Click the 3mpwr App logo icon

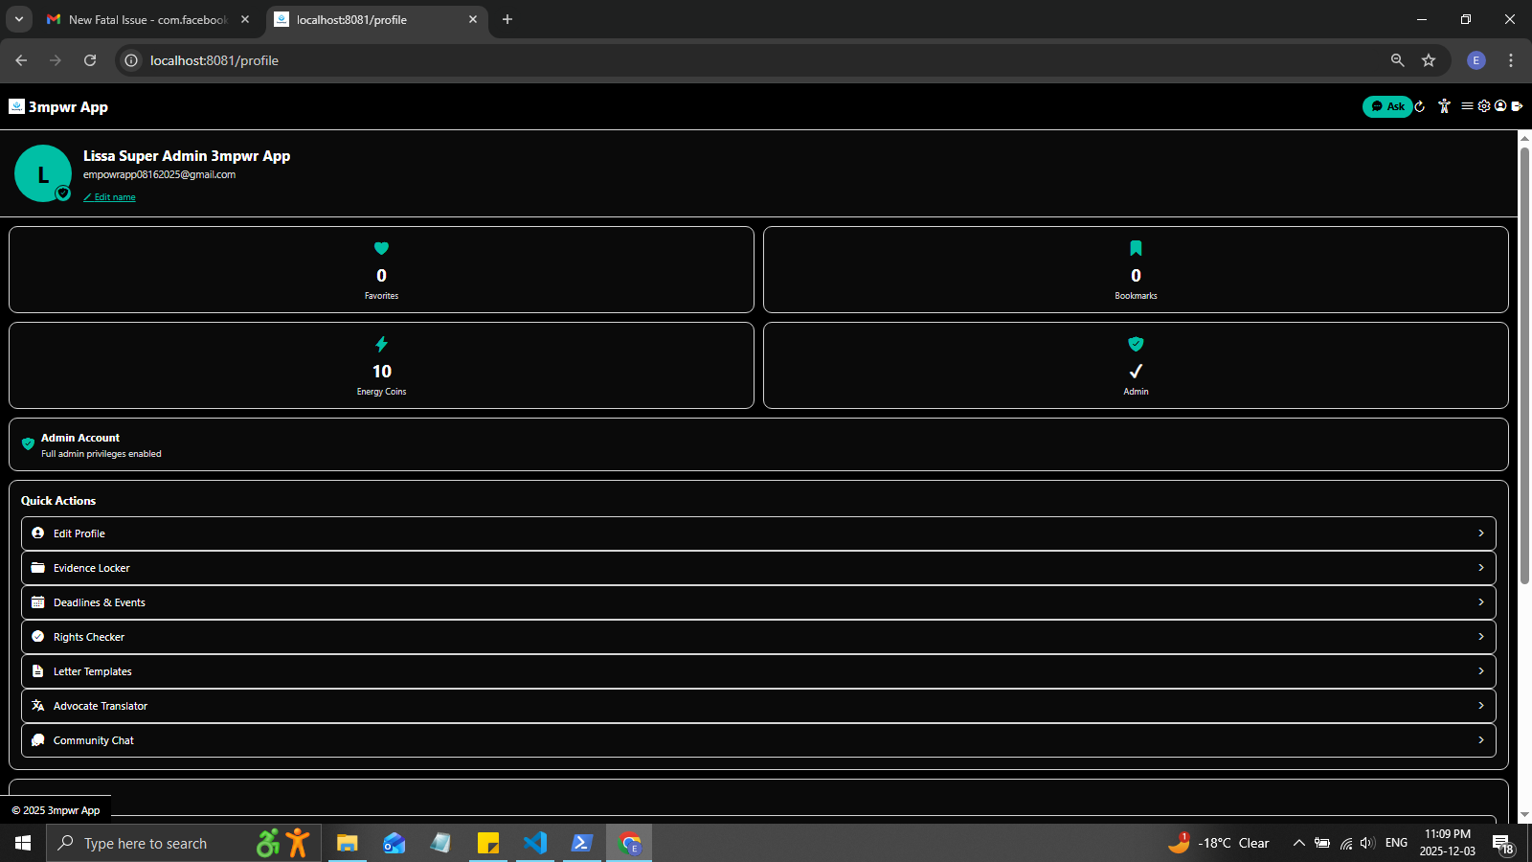(x=15, y=105)
